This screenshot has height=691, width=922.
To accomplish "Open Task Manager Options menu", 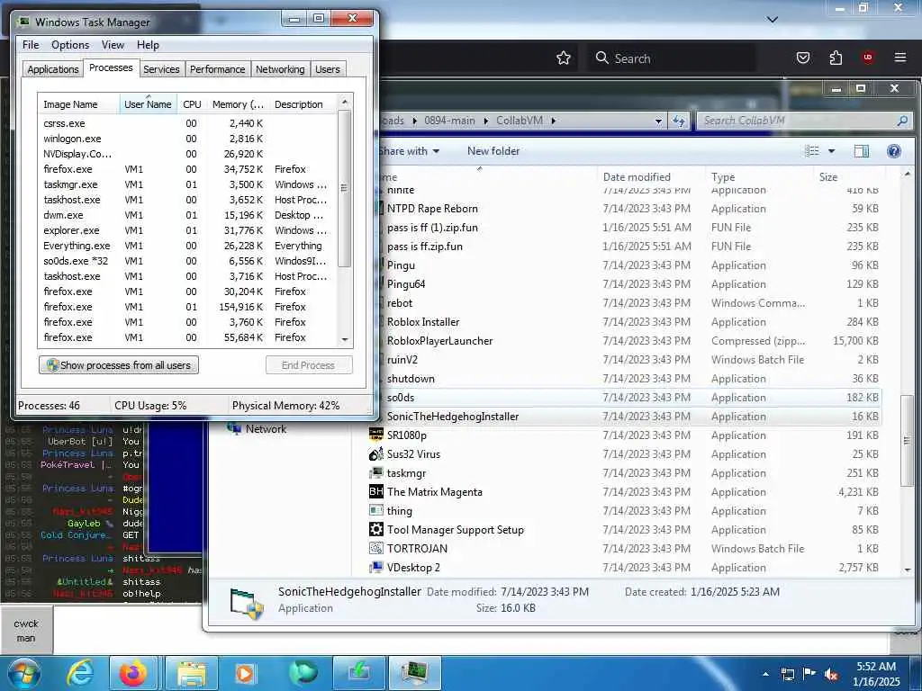I will tap(70, 45).
